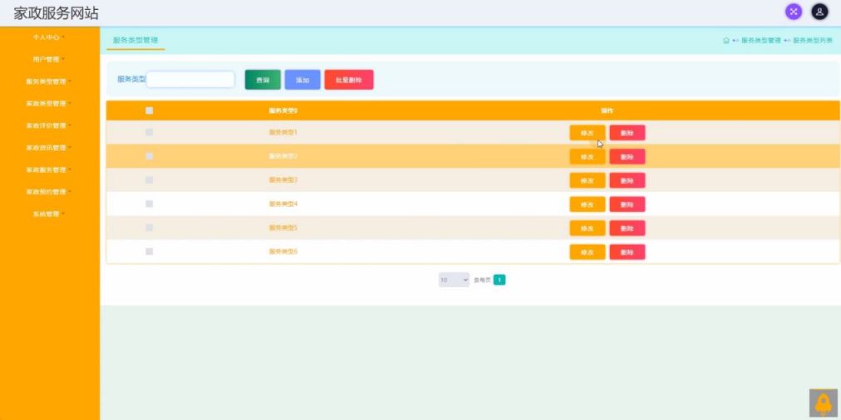Check the checkbox for 服务类型6 row
The width and height of the screenshot is (841, 420).
coord(149,252)
